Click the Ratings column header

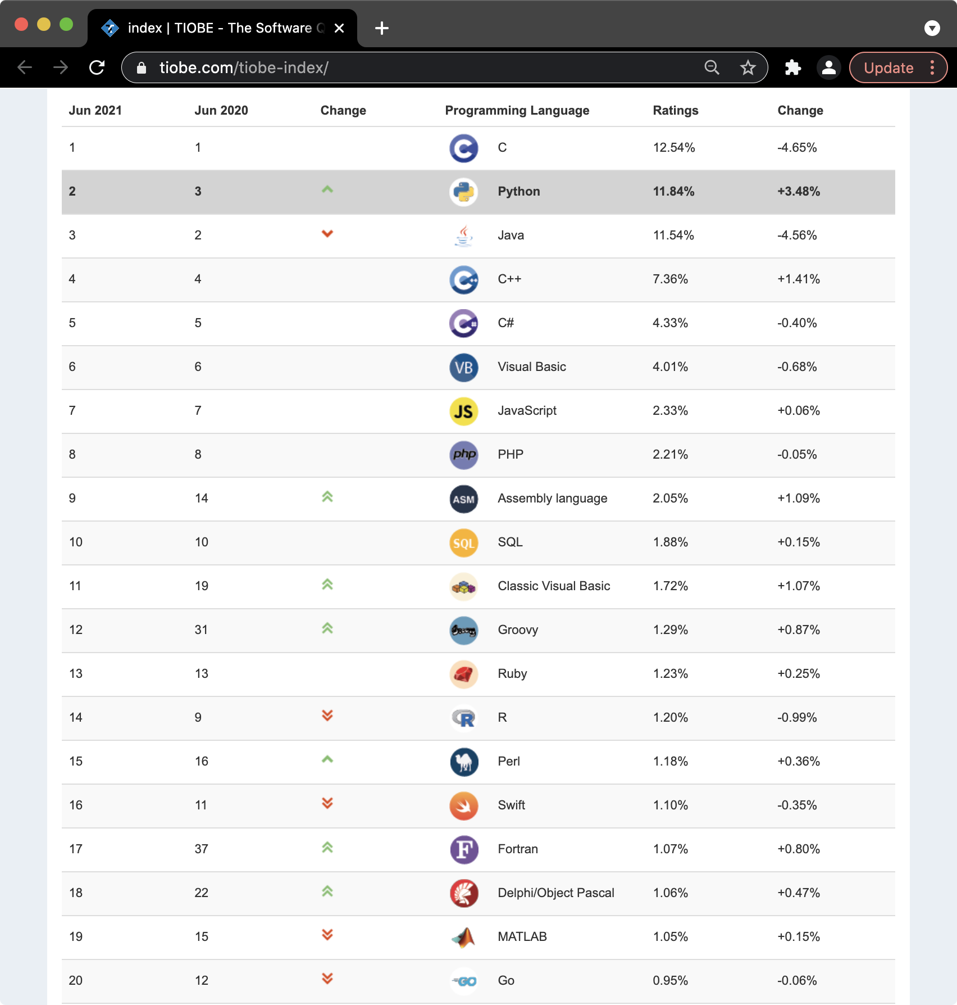pyautogui.click(x=675, y=111)
